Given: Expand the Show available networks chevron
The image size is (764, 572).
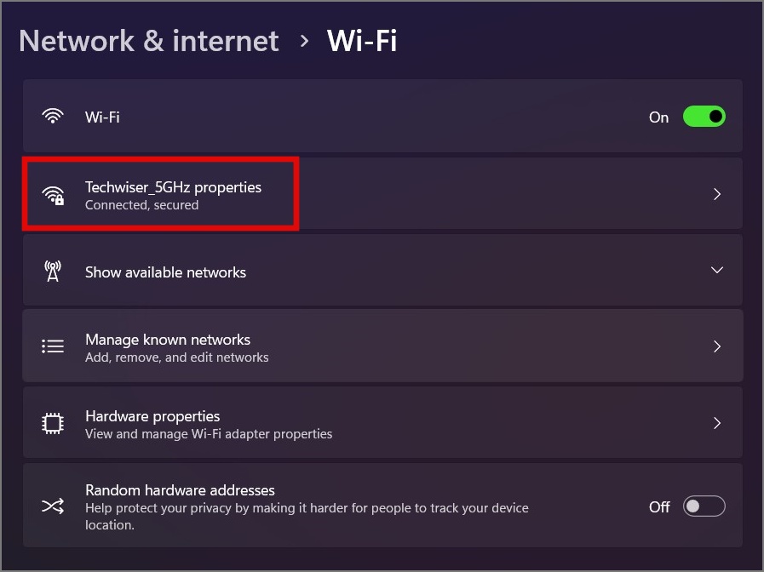Looking at the screenshot, I should click(x=717, y=270).
